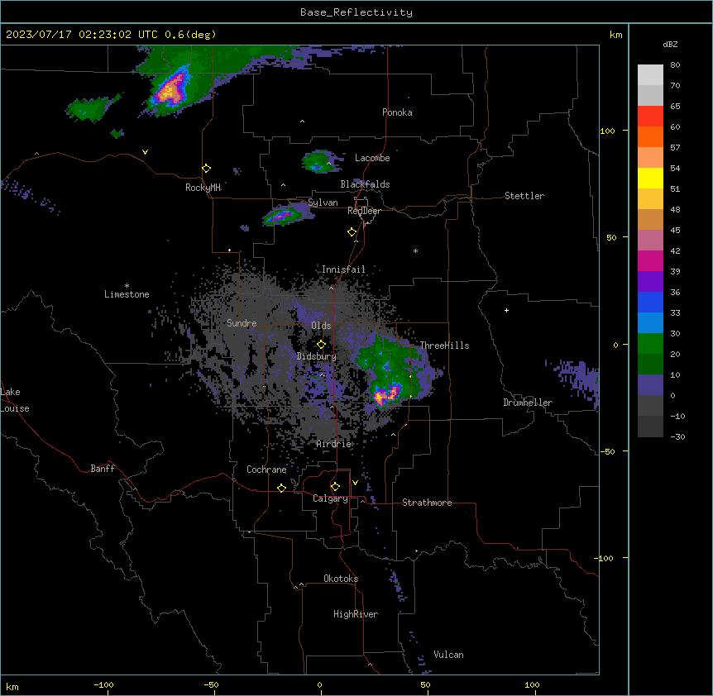The image size is (713, 696).
Task: Click the Limestone label
Action: [127, 294]
